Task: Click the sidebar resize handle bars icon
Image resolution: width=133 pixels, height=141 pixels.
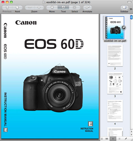Action: 102,139
